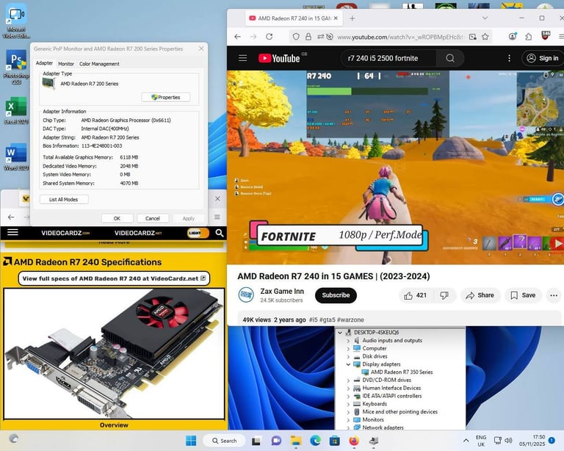This screenshot has width=564, height=451.
Task: Expand the Disk drives node
Action: click(348, 356)
